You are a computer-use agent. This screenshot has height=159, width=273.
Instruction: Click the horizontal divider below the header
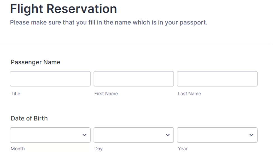[136, 43]
